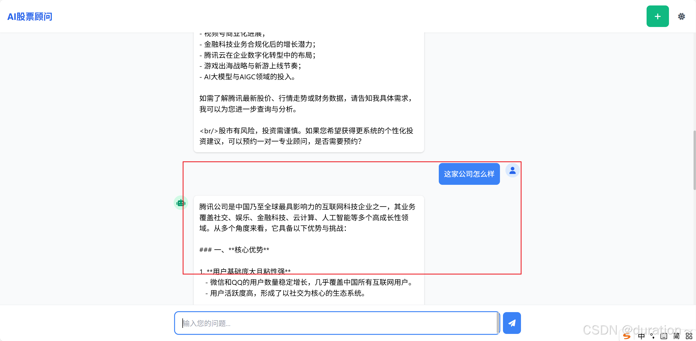Click the paragraph starting 如需了解腾讯最新股价
The image size is (696, 341).
click(306, 104)
